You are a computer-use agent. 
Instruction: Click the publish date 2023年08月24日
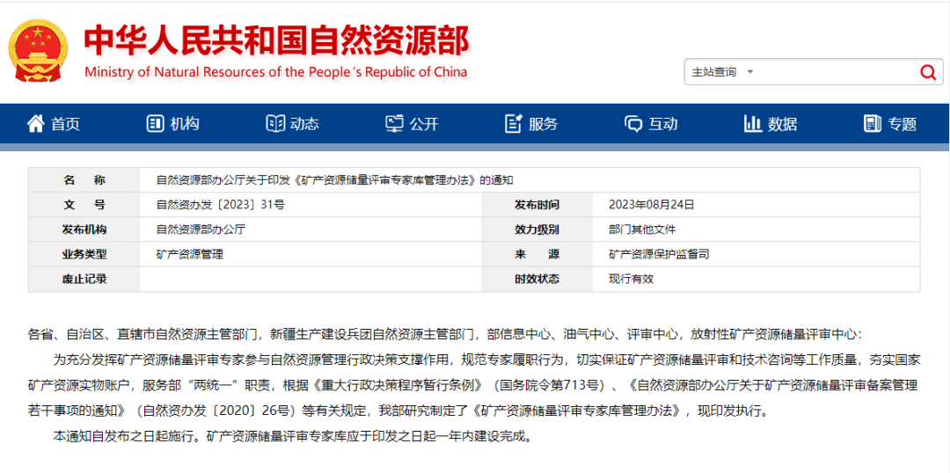[651, 205]
